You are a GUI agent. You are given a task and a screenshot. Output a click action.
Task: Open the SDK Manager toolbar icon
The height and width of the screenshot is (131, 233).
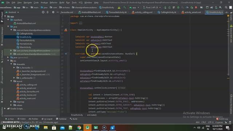[220, 7]
